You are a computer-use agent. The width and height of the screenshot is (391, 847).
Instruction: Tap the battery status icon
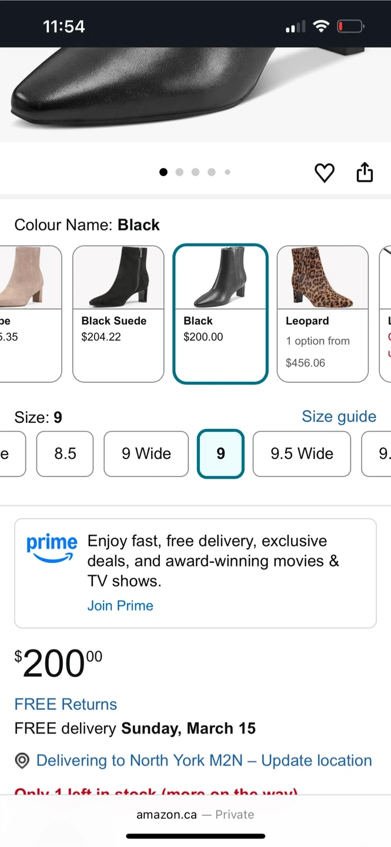pyautogui.click(x=350, y=26)
